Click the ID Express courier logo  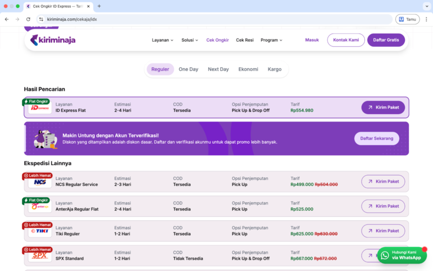click(40, 108)
